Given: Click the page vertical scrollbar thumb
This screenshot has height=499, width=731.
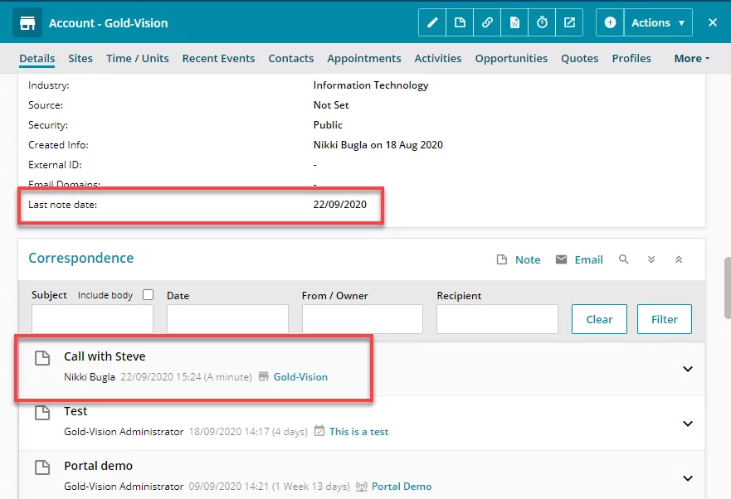Looking at the screenshot, I should coord(728,288).
